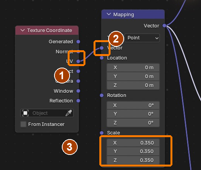Viewport: 201px width, 170px height.
Task: Click the Scale Z 0.350 field
Action: (x=133, y=160)
